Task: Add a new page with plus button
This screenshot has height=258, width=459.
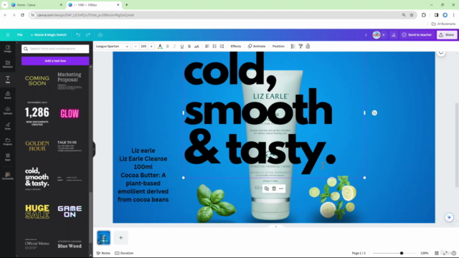Action: (120, 237)
